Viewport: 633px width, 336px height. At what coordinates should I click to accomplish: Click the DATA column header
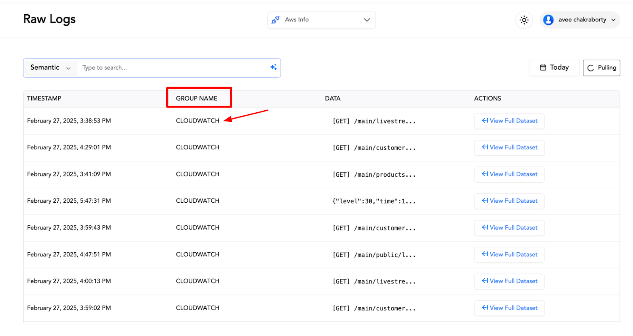[333, 98]
